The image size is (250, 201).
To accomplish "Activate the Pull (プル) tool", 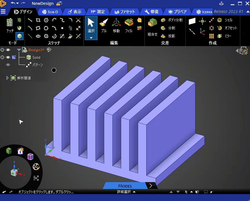I will click(x=104, y=25).
